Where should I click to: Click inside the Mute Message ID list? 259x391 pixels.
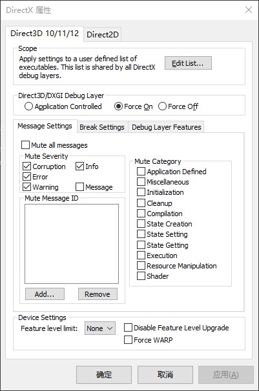(x=72, y=244)
